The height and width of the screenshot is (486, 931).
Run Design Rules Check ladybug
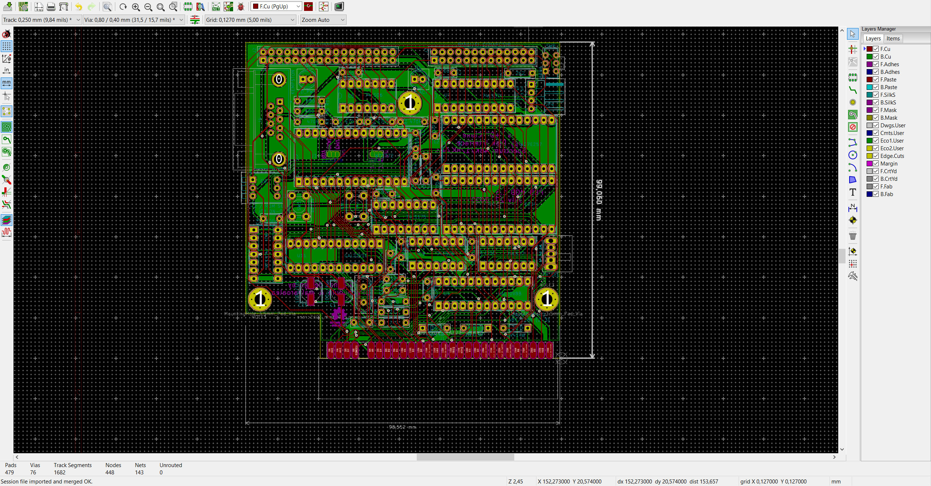(x=241, y=7)
